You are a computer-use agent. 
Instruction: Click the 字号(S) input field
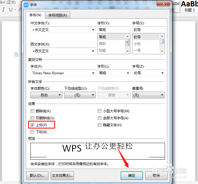pos(148,30)
